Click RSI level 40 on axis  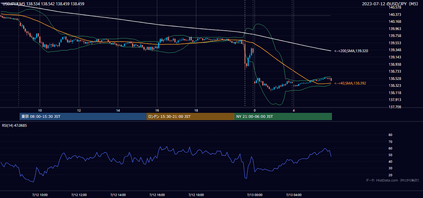(390, 161)
